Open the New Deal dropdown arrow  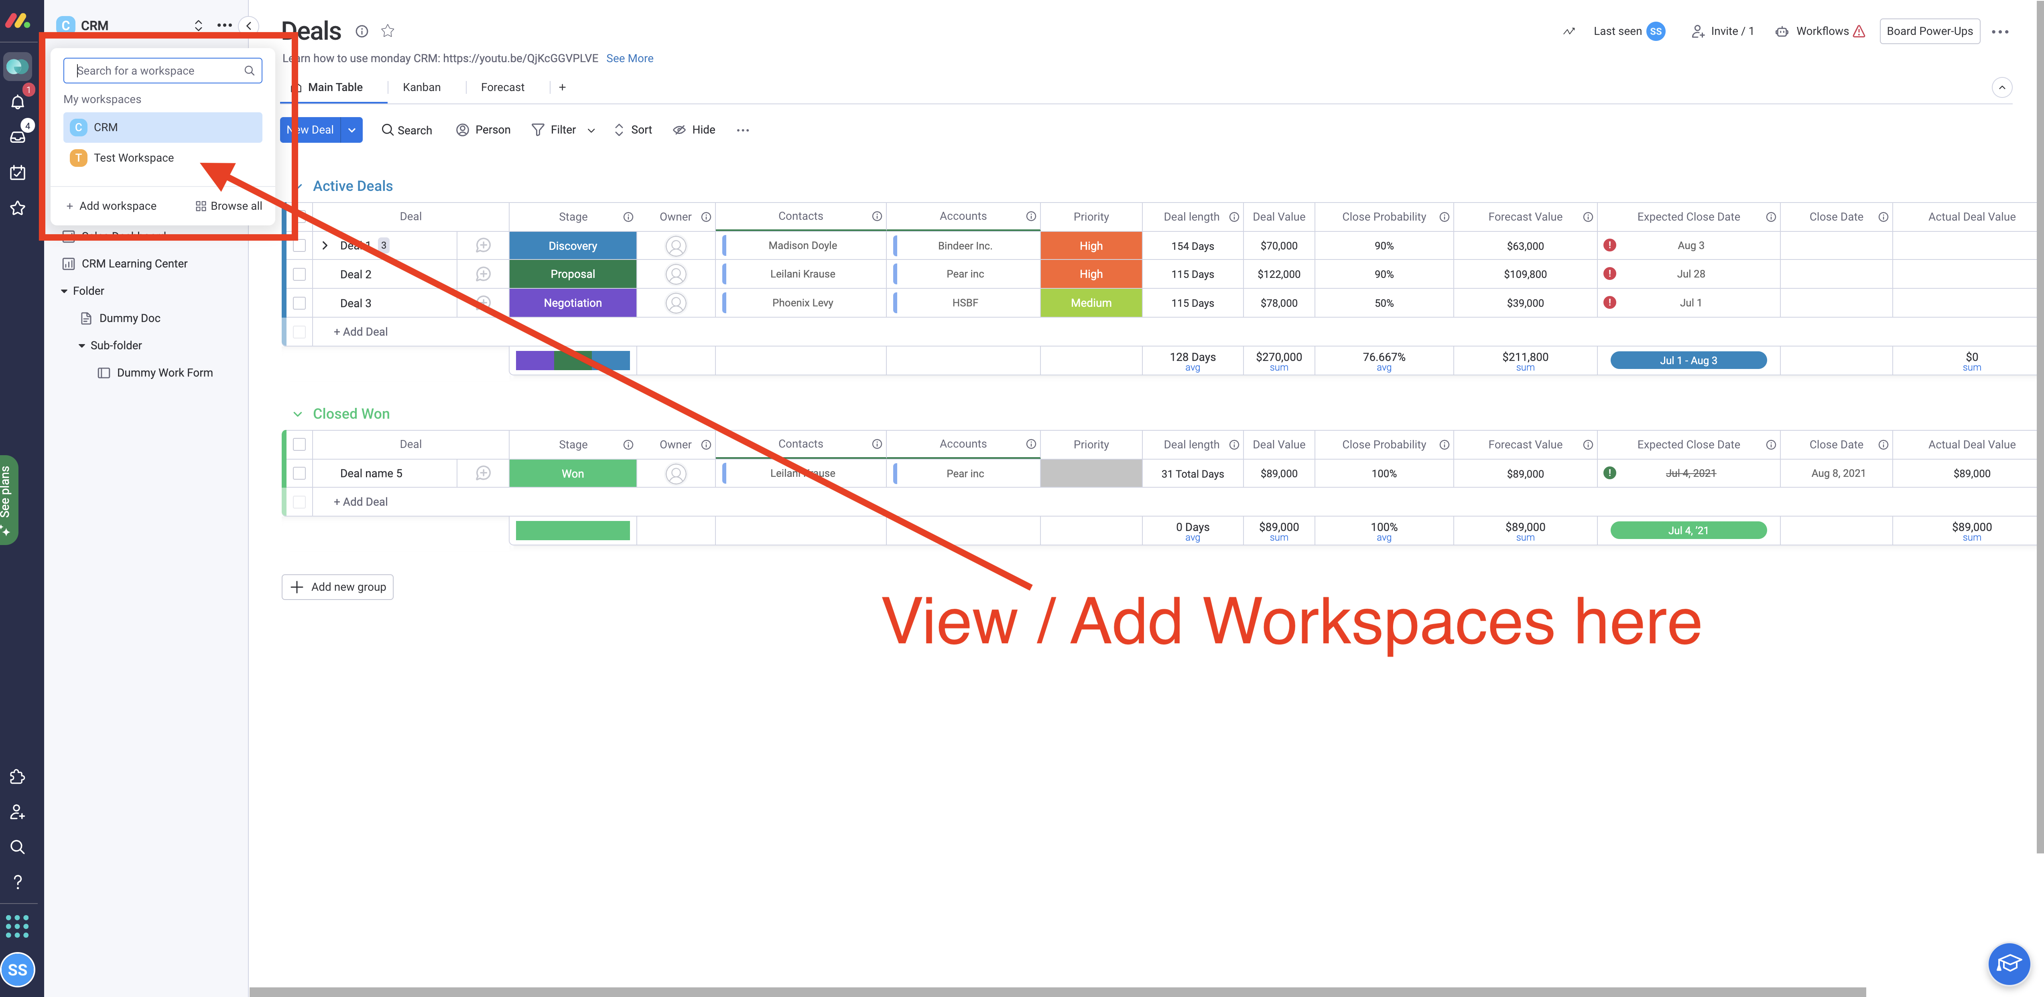point(352,130)
